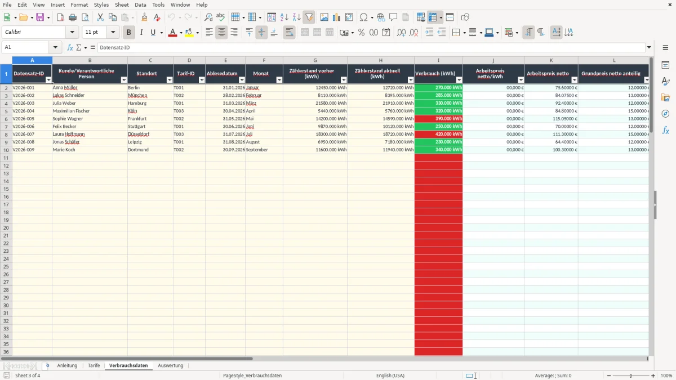The width and height of the screenshot is (676, 380).
Task: Switch to the Tarife sheet tab
Action: click(x=94, y=365)
